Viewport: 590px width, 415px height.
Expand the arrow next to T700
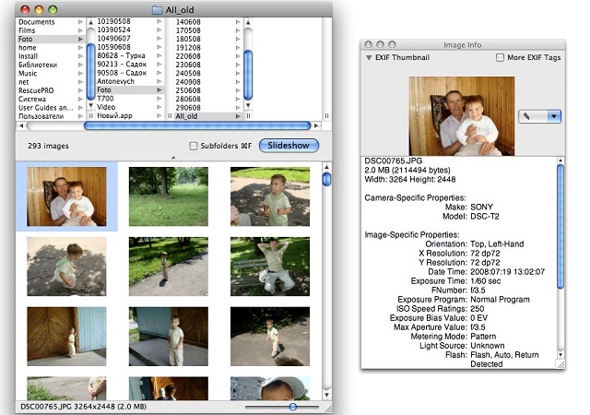point(159,99)
